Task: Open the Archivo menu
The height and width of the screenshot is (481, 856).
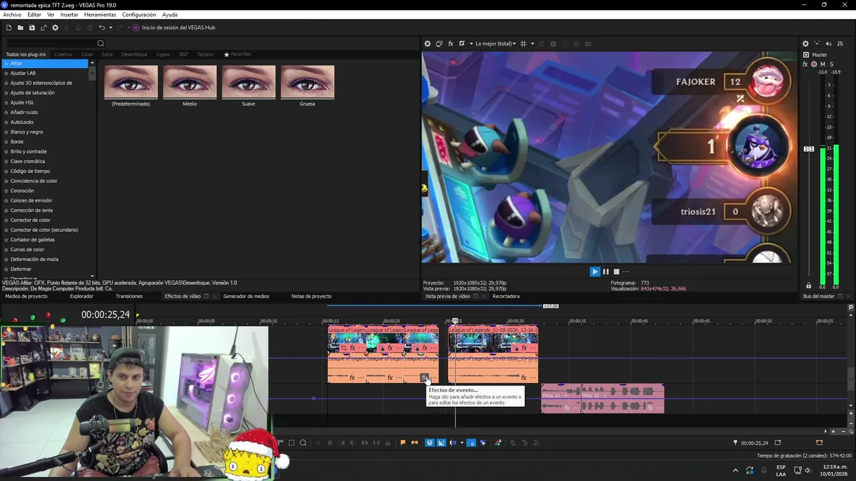Action: (x=12, y=15)
